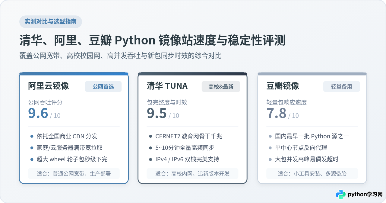
Task: Click the Python logo icon
Action: [x=341, y=194]
